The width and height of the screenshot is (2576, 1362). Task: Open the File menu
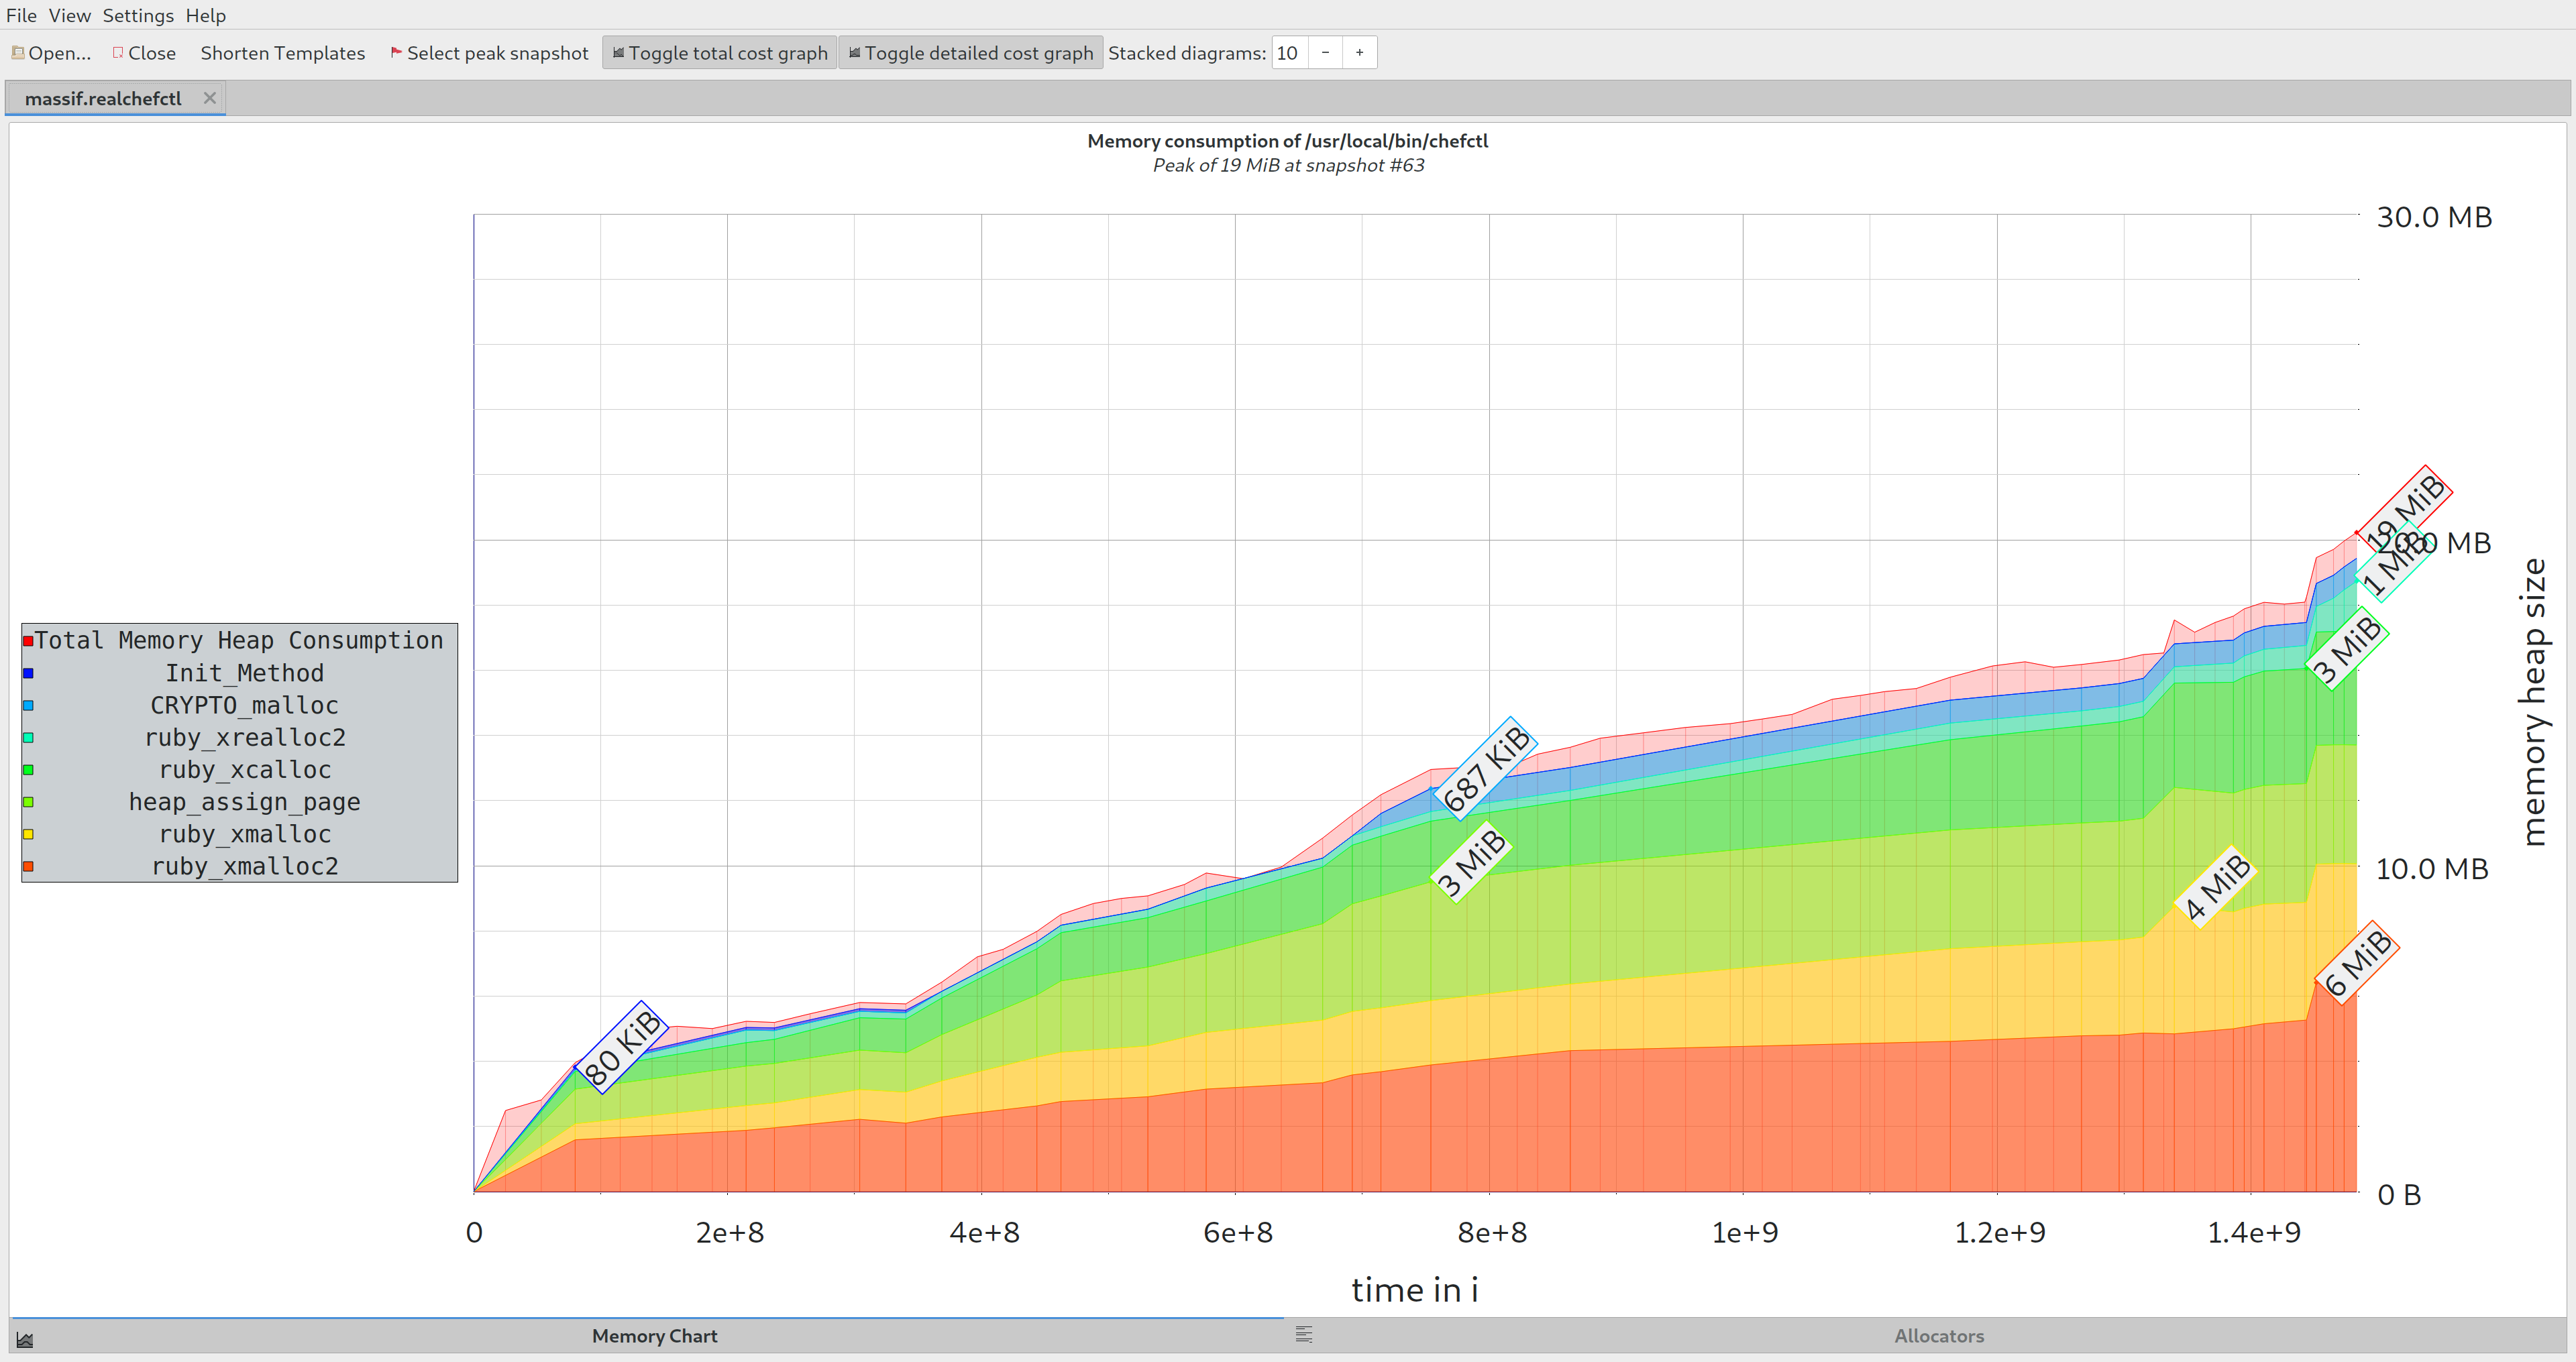pyautogui.click(x=21, y=15)
